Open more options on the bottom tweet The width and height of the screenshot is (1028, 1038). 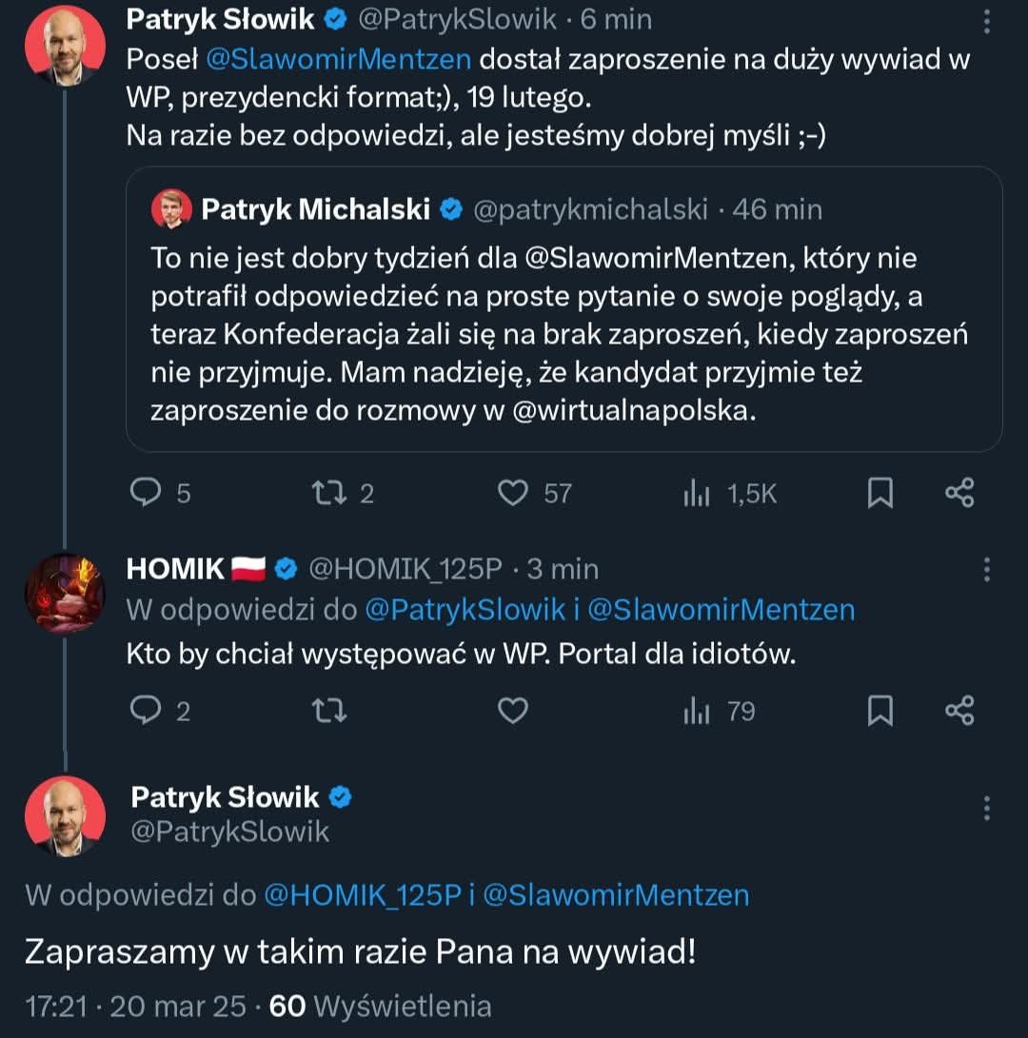[987, 808]
